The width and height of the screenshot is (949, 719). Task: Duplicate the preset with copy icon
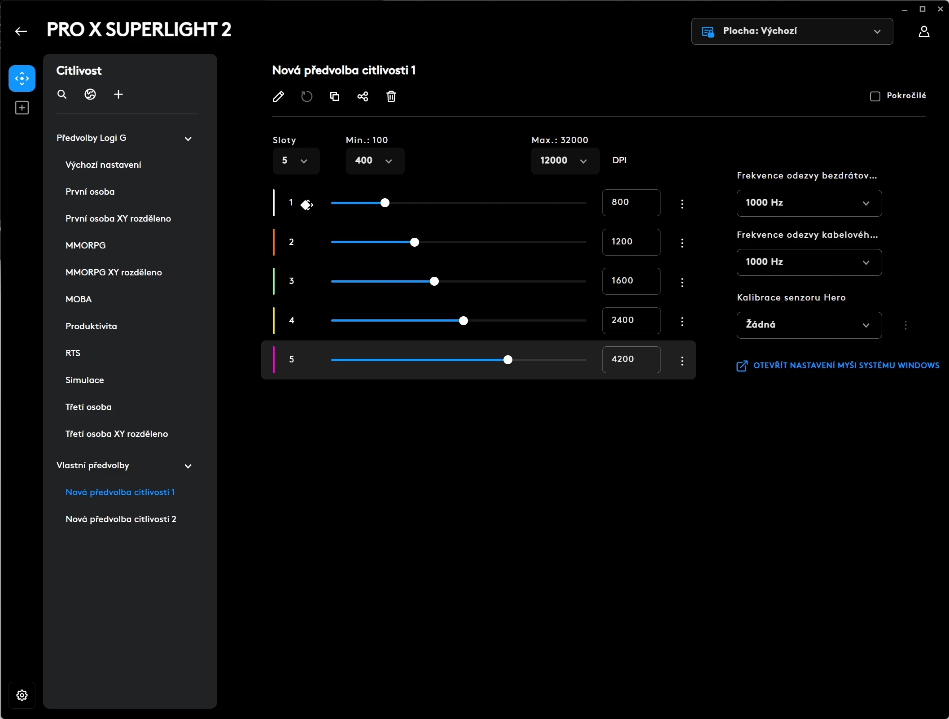pos(335,96)
